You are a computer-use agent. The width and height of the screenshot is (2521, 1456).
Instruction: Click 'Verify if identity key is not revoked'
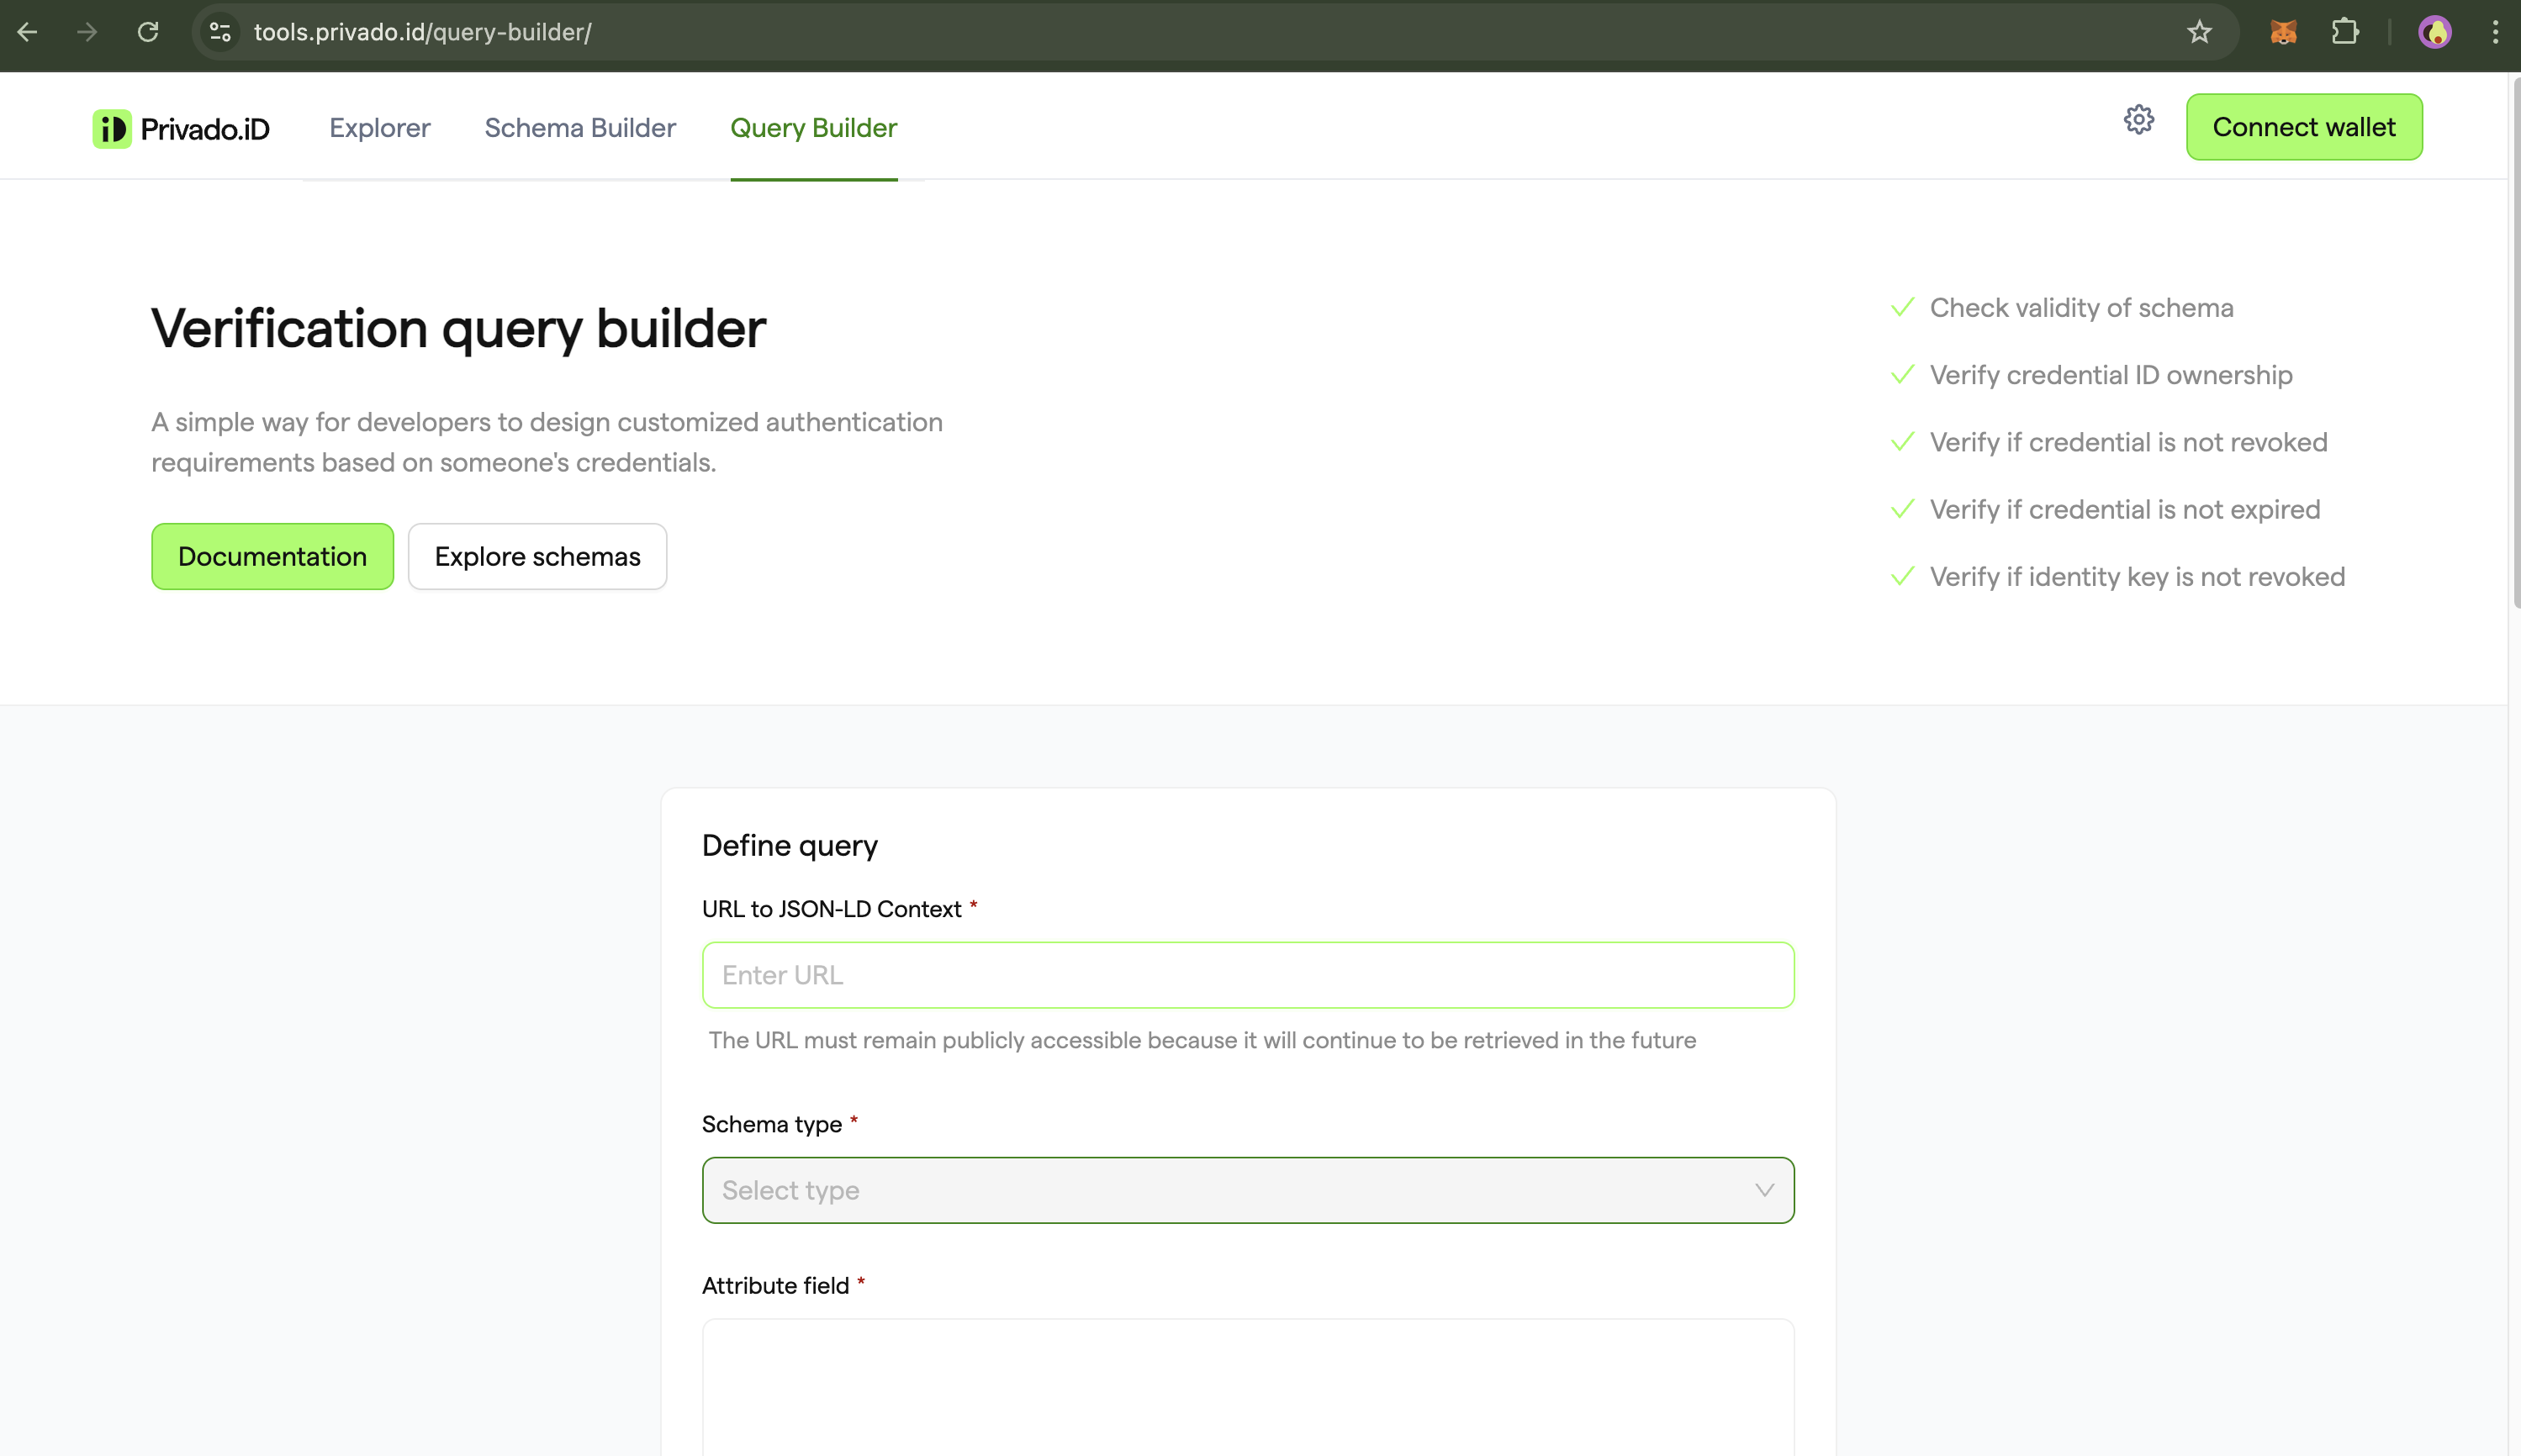pyautogui.click(x=2137, y=577)
